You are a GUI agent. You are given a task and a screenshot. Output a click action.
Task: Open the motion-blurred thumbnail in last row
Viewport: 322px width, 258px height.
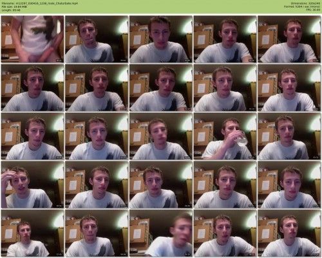(161, 234)
